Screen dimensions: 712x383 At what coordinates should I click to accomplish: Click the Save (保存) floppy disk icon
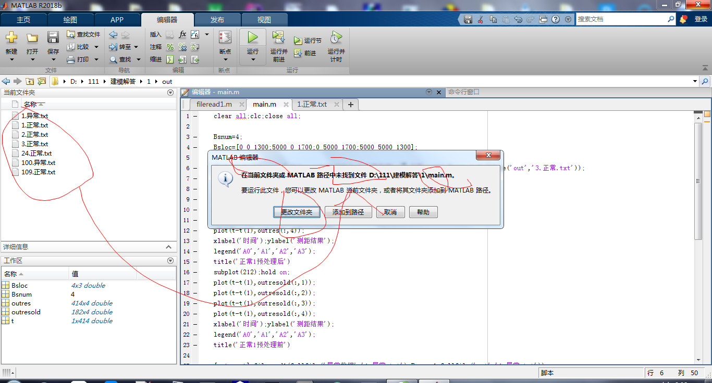pyautogui.click(x=53, y=37)
